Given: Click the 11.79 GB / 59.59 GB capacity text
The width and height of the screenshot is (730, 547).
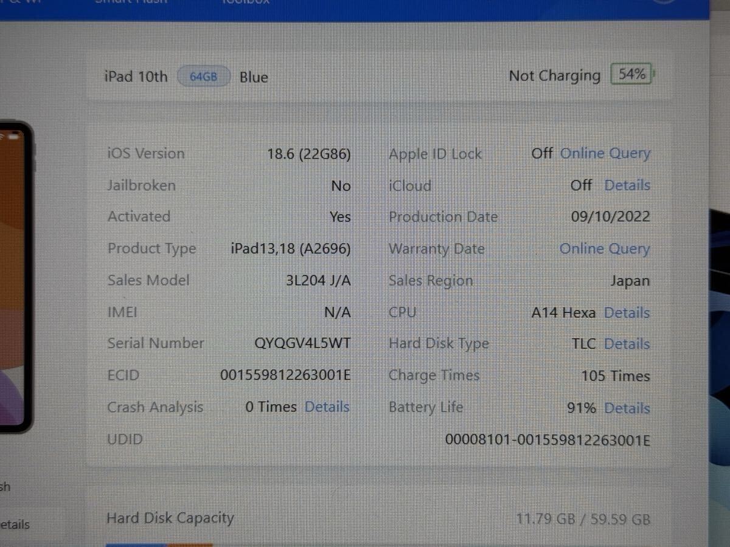Looking at the screenshot, I should click(x=583, y=520).
